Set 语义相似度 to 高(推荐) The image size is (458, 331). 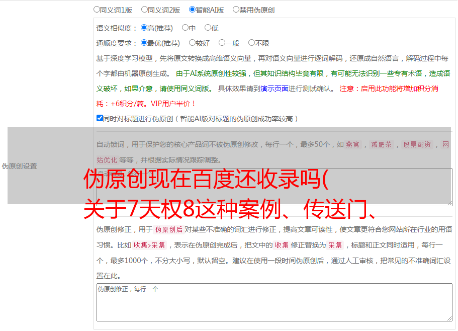point(144,28)
